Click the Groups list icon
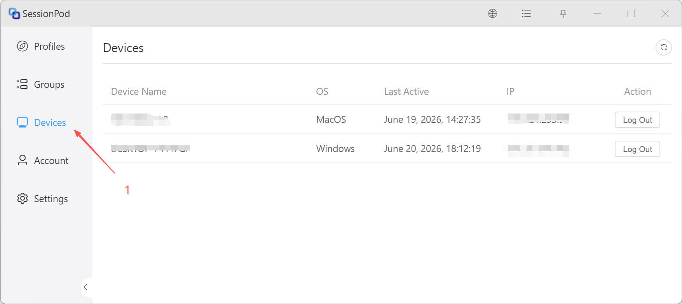 23,84
